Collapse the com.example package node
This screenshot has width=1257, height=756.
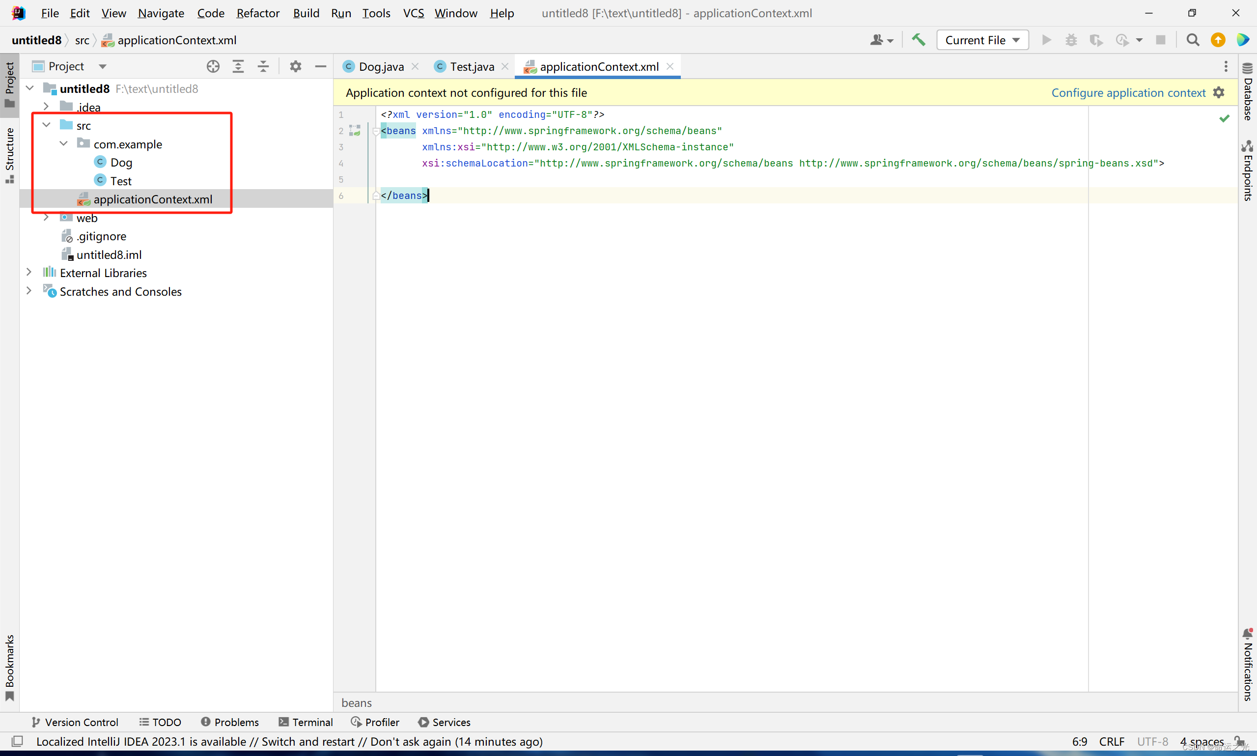click(x=64, y=143)
